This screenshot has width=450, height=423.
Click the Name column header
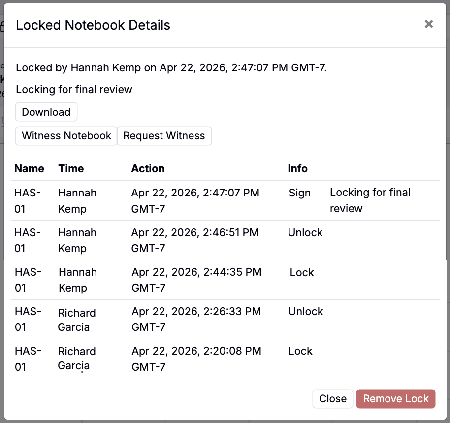pyautogui.click(x=29, y=169)
